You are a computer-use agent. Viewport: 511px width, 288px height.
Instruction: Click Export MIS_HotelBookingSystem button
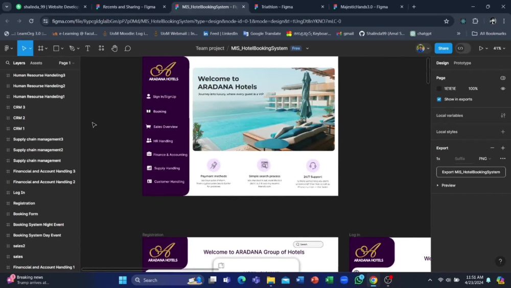[471, 172]
